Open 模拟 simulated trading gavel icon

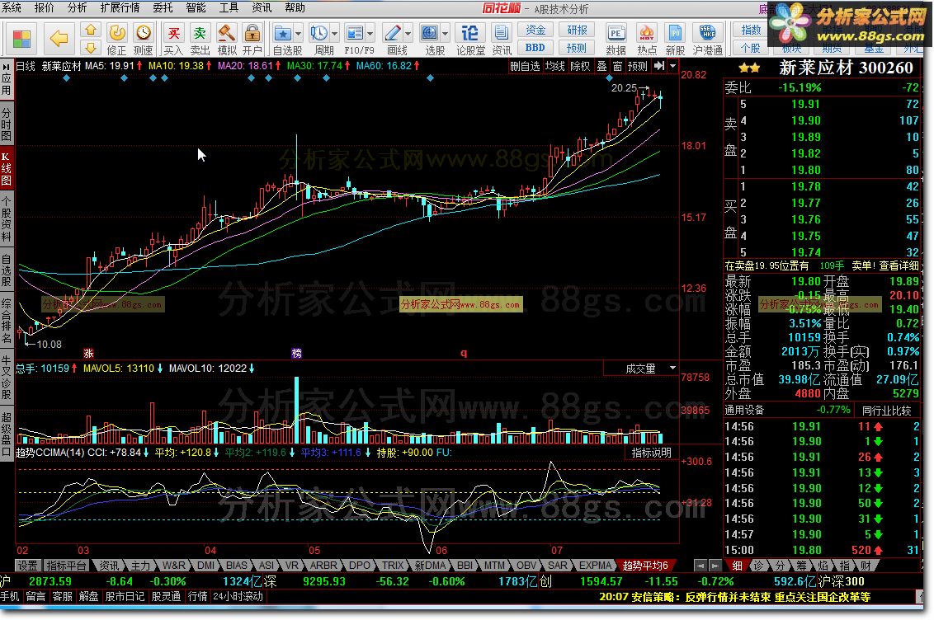[x=226, y=40]
